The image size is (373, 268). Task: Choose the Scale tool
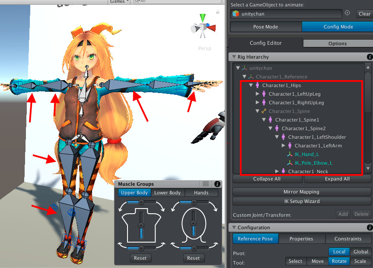(360, 261)
